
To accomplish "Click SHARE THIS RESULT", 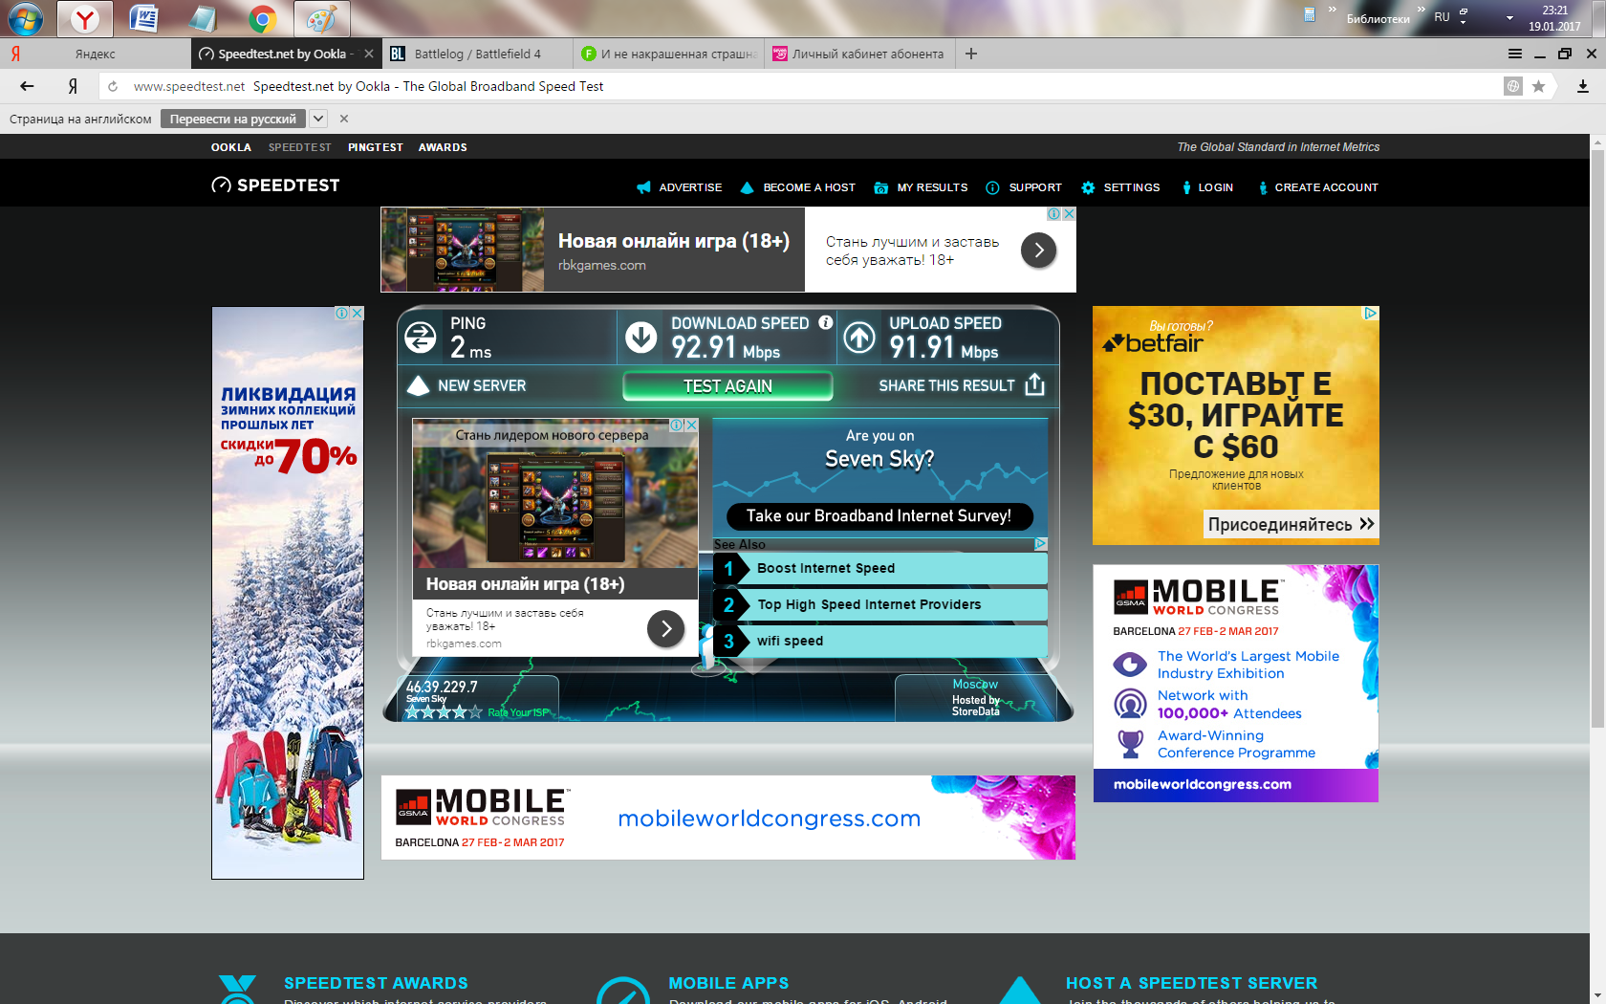I will 962,385.
